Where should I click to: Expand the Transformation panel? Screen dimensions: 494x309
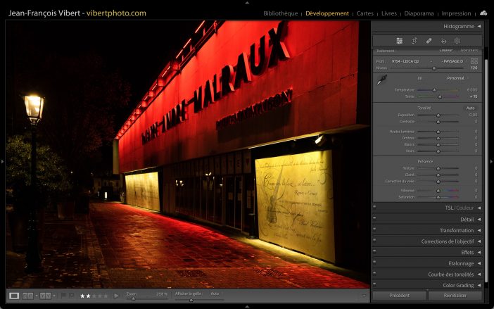coord(479,230)
